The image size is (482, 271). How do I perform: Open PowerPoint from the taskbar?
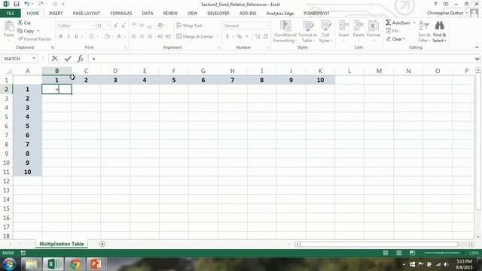[96, 264]
